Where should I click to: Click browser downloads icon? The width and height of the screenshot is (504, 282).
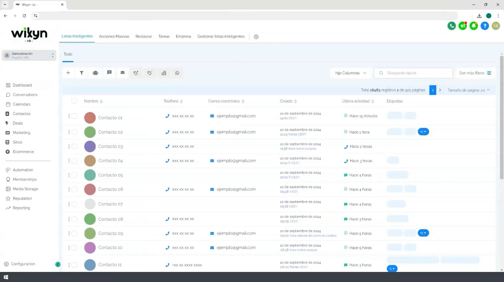(x=479, y=16)
